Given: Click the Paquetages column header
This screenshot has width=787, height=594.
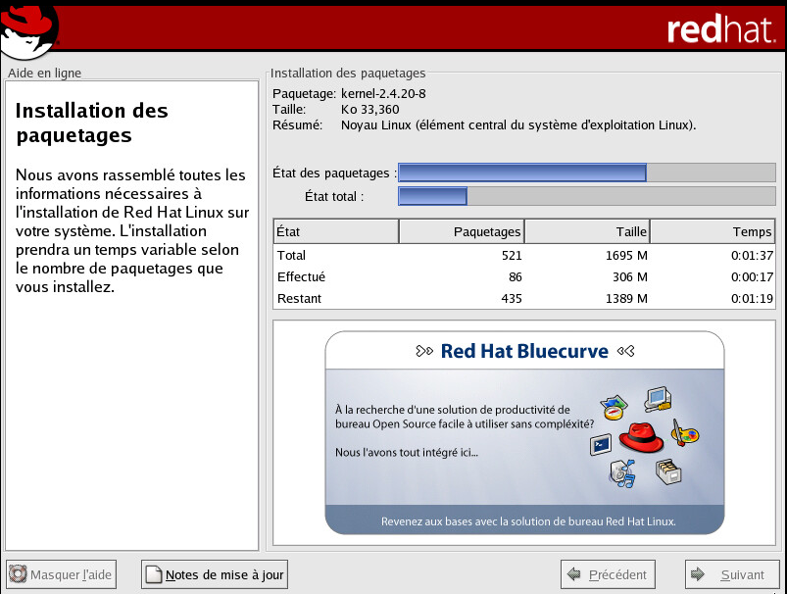Looking at the screenshot, I should [462, 231].
